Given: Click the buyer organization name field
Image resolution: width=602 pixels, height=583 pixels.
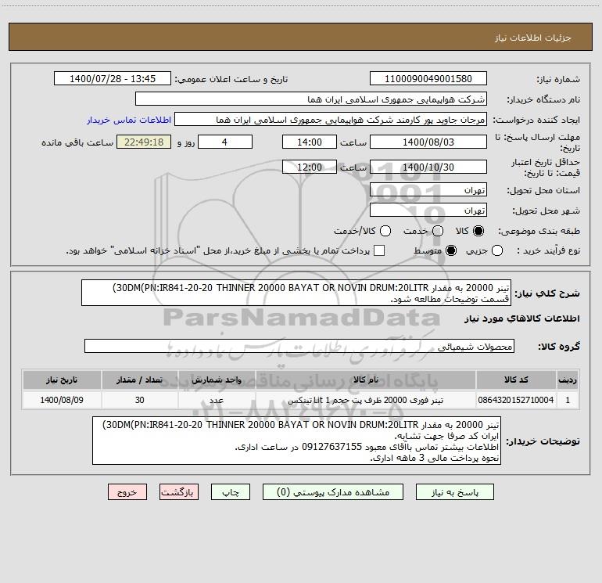Looking at the screenshot, I should (x=311, y=99).
